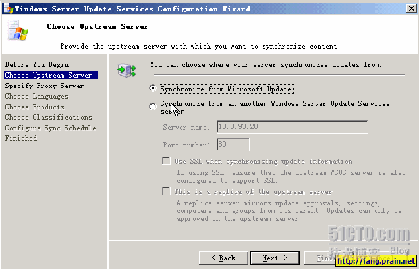Screen dimensions: 419x269
Task: Return with the Back button
Action: [223, 258]
